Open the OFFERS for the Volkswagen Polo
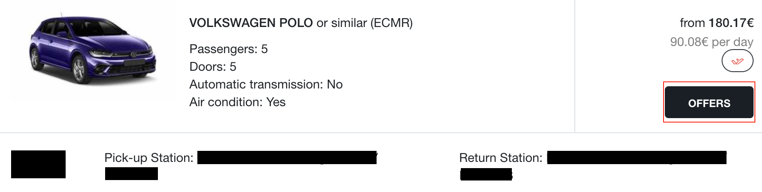Image resolution: width=762 pixels, height=192 pixels. [709, 103]
